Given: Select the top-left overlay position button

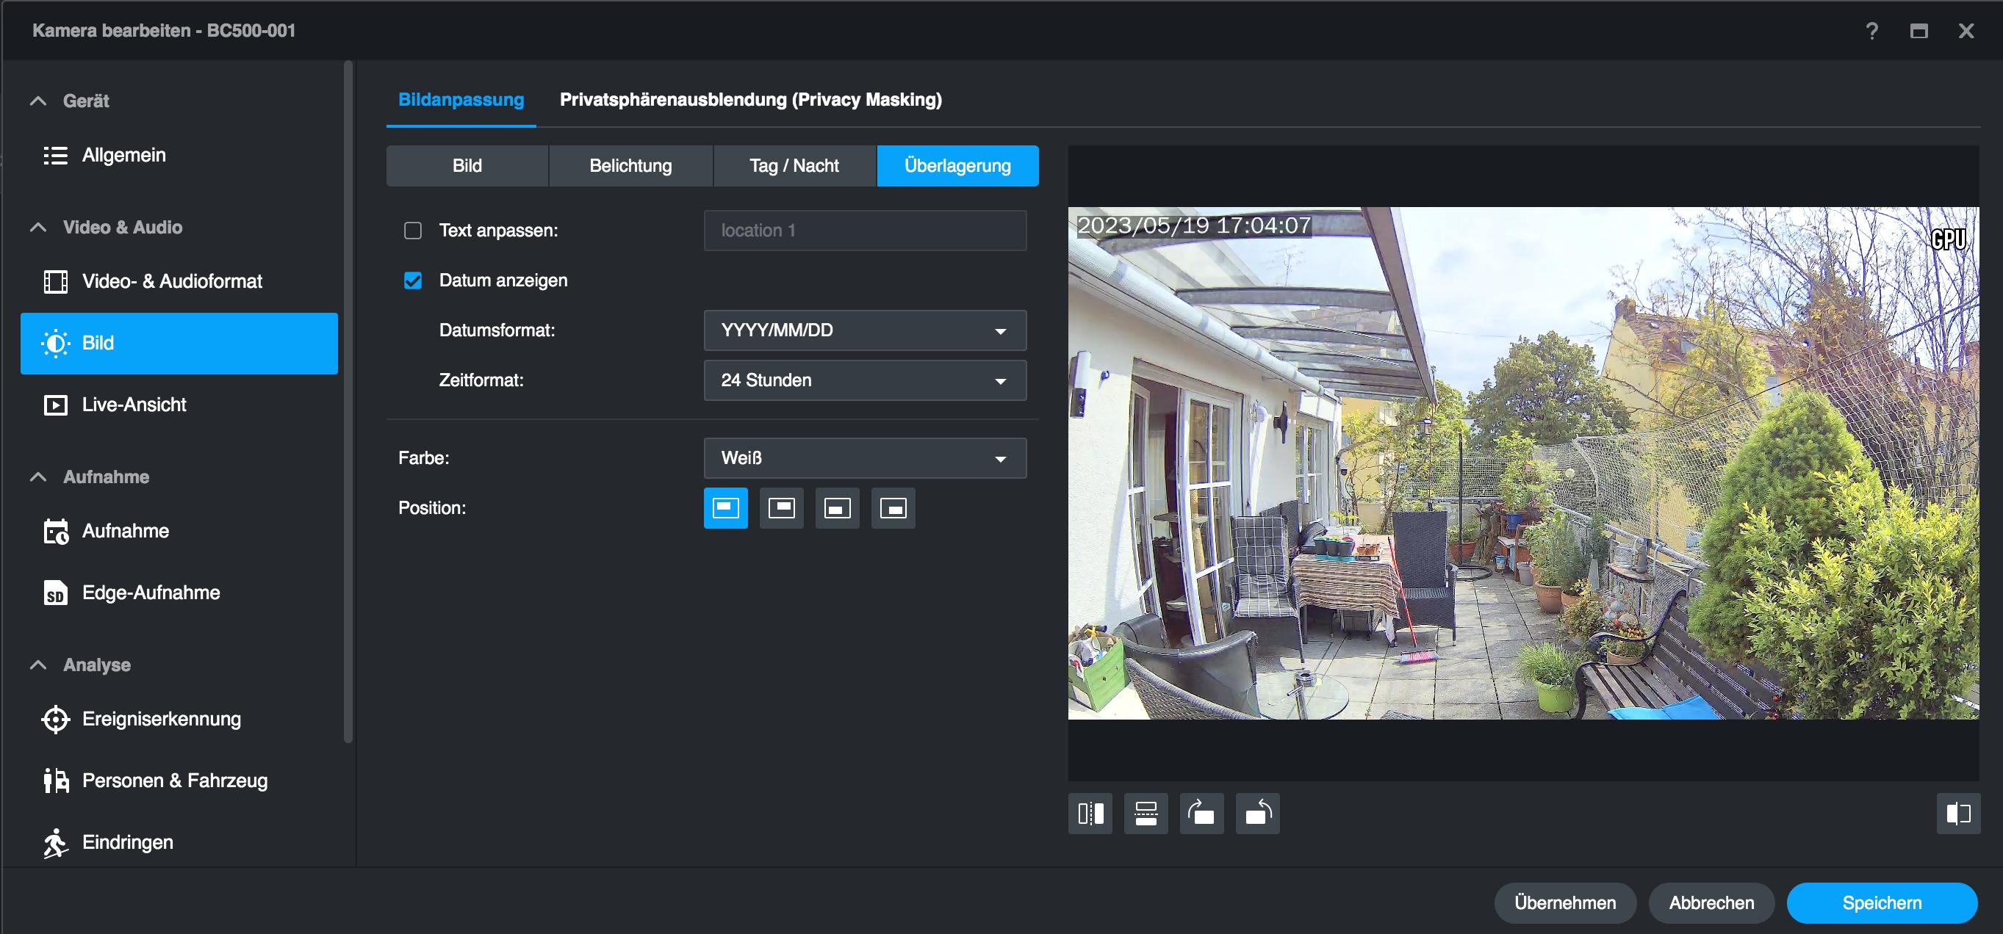Looking at the screenshot, I should pyautogui.click(x=724, y=508).
